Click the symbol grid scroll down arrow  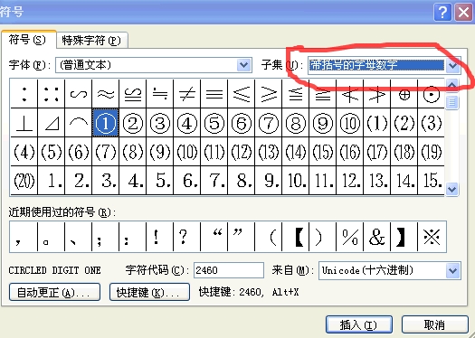click(x=452, y=189)
